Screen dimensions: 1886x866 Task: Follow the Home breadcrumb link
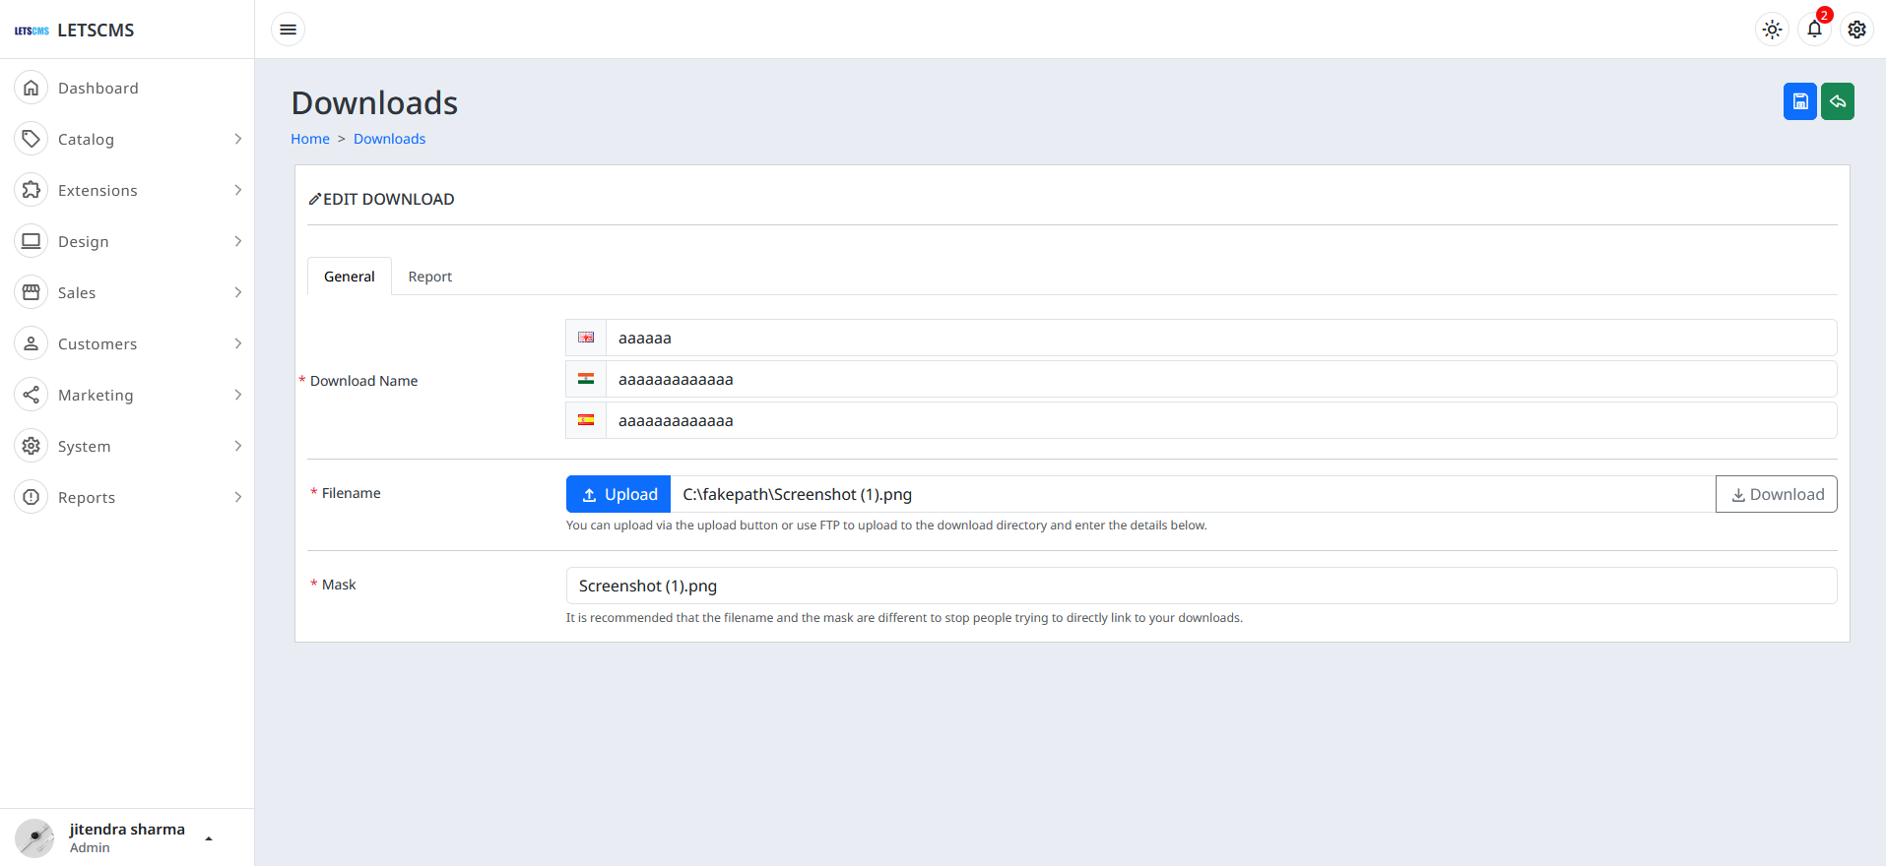309,139
